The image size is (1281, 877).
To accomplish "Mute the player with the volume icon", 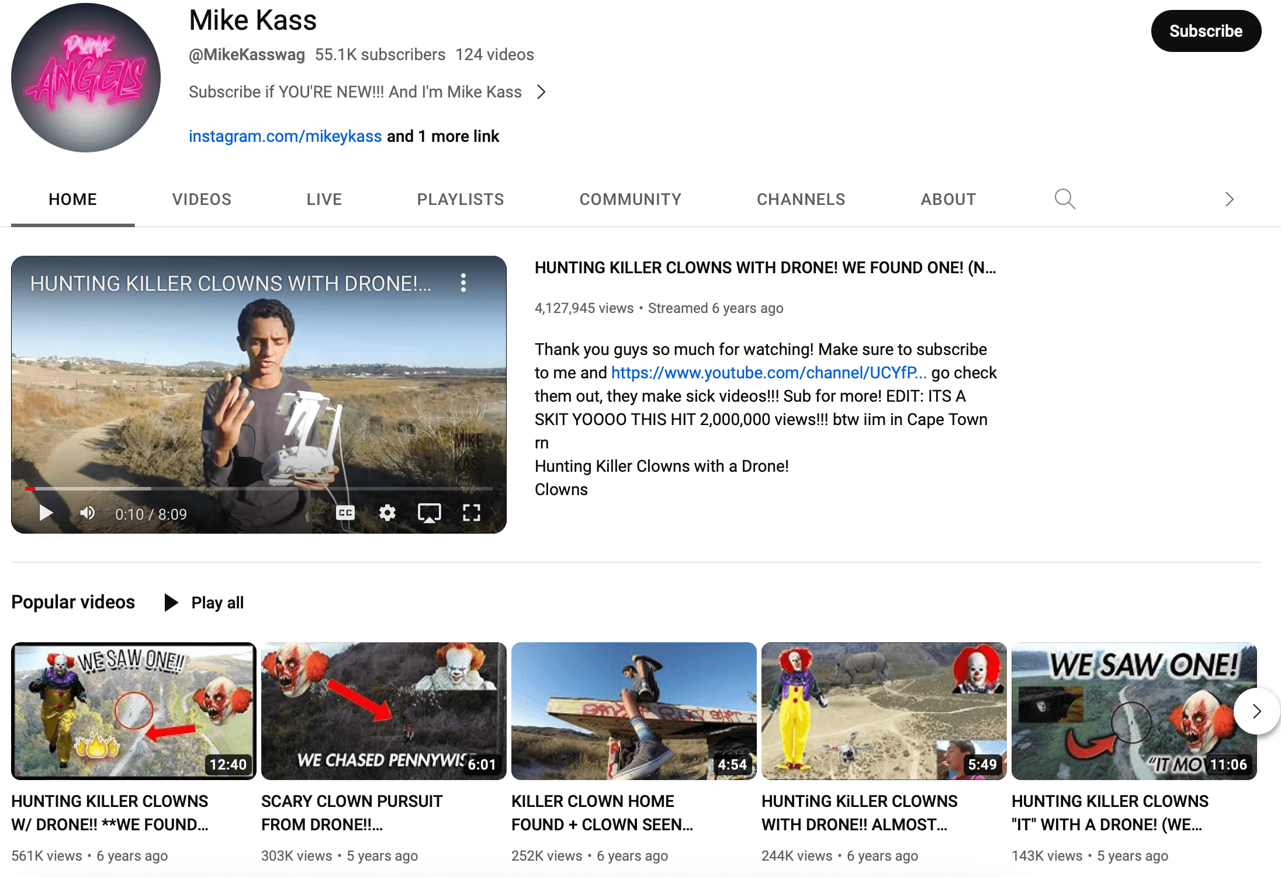I will click(x=88, y=513).
